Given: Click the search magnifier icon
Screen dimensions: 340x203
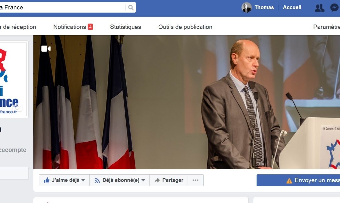Looking at the screenshot, I should tap(131, 8).
